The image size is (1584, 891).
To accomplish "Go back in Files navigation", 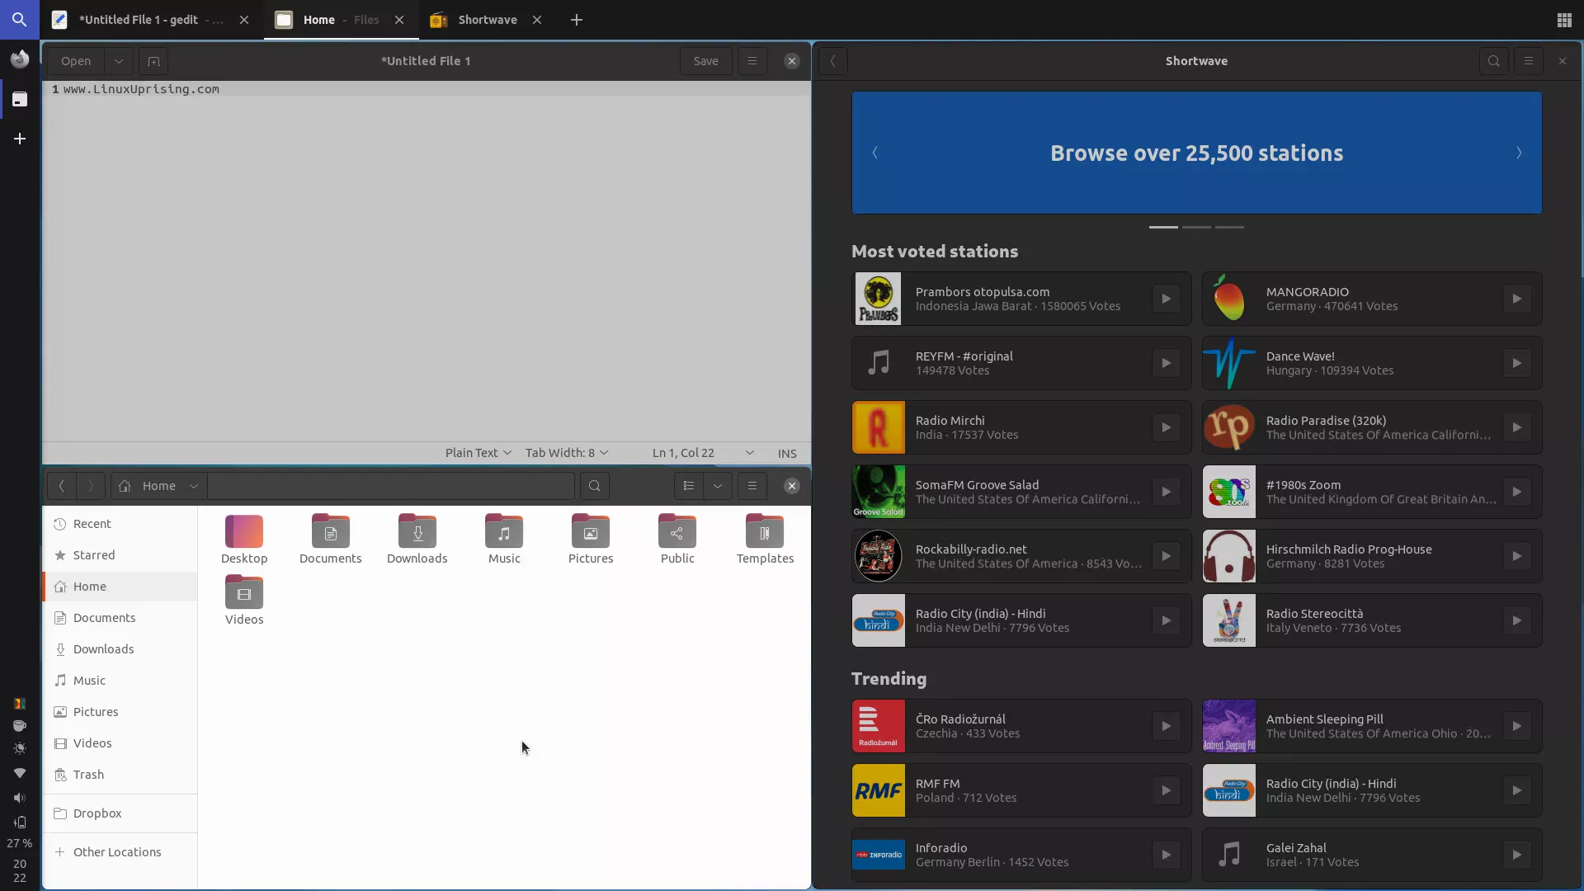I will click(61, 486).
